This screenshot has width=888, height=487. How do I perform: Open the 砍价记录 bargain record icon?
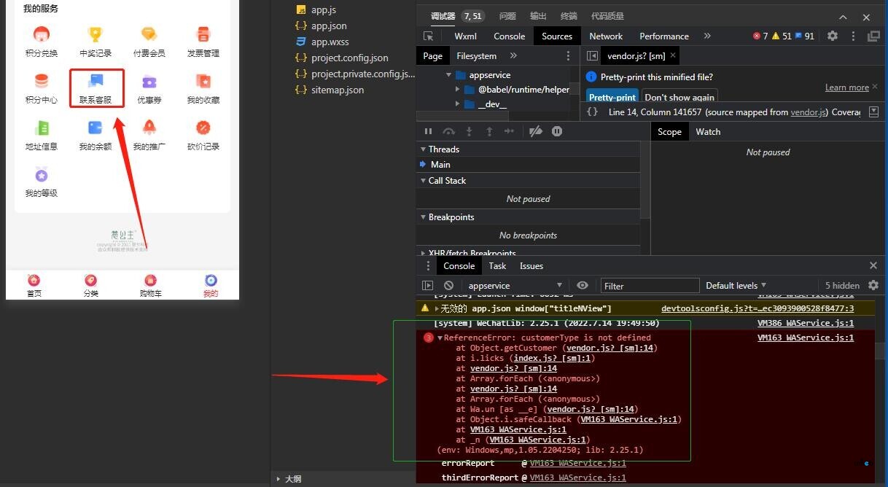click(x=203, y=135)
